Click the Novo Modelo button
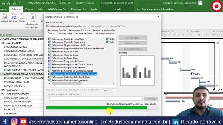The height and width of the screenshot is (125, 223). [x=133, y=37]
